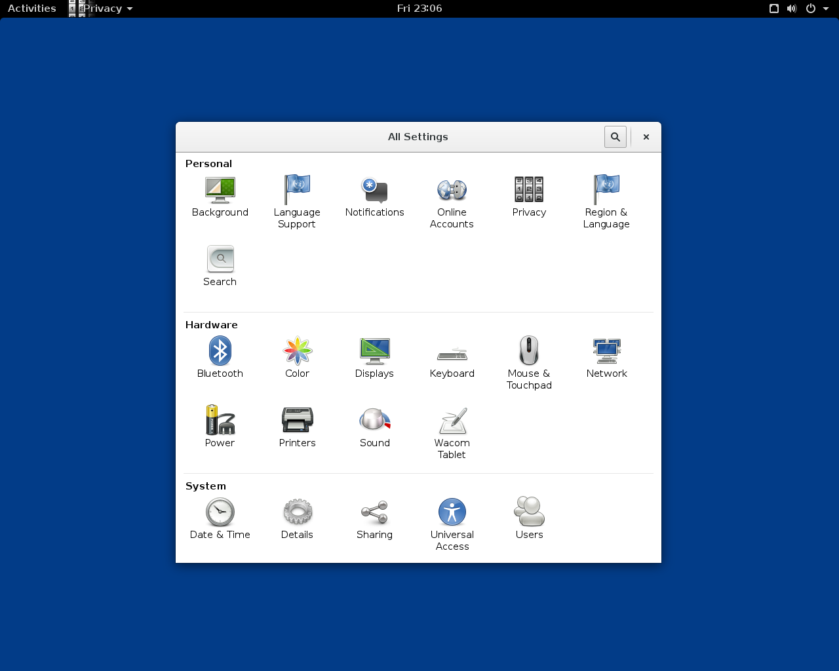This screenshot has width=839, height=671.
Task: Open Sound settings
Action: 374,427
